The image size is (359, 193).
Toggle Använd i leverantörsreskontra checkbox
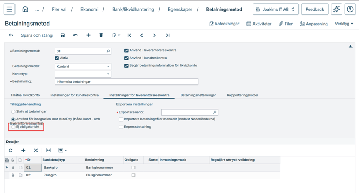126,50
